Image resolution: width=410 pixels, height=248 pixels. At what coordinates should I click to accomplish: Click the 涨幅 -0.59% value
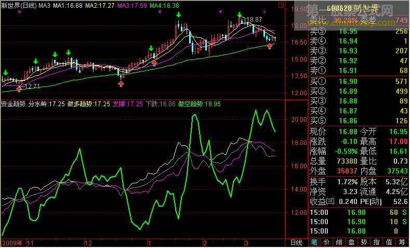point(346,151)
